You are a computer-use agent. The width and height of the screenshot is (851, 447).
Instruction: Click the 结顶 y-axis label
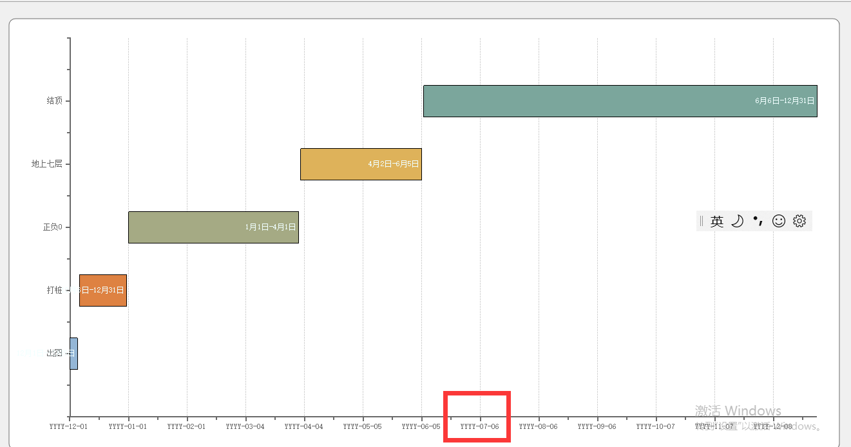(x=54, y=101)
